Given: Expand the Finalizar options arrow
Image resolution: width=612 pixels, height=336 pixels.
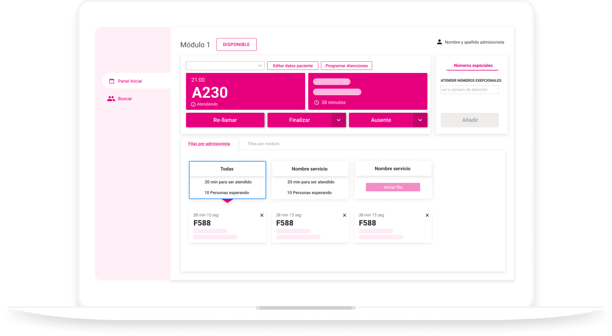Looking at the screenshot, I should (338, 120).
